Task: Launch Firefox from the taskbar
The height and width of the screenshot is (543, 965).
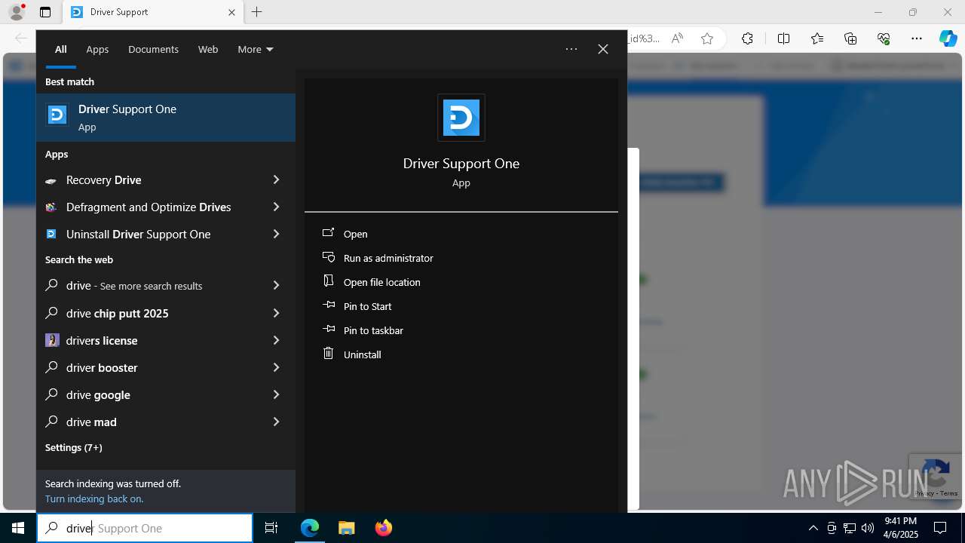Action: (x=384, y=528)
